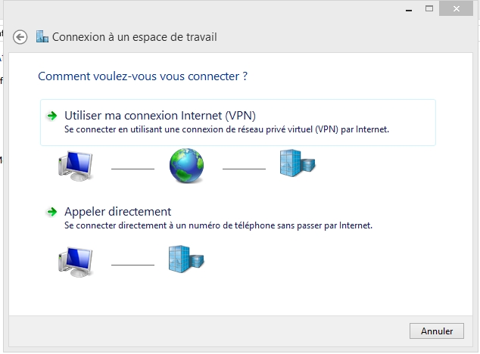
Task: Click the heading 'Comment voulez-vous vous connecter ?'
Action: (x=143, y=76)
